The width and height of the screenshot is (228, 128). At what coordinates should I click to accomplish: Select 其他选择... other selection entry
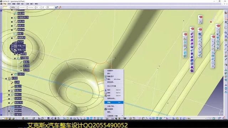pyautogui.click(x=114, y=82)
